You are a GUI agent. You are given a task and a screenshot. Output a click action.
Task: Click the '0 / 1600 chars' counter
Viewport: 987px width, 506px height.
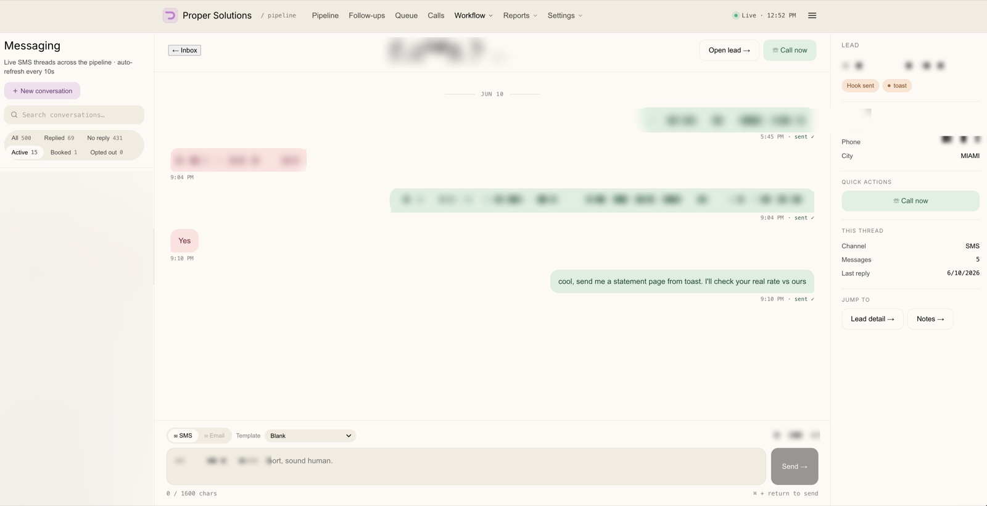pos(191,494)
